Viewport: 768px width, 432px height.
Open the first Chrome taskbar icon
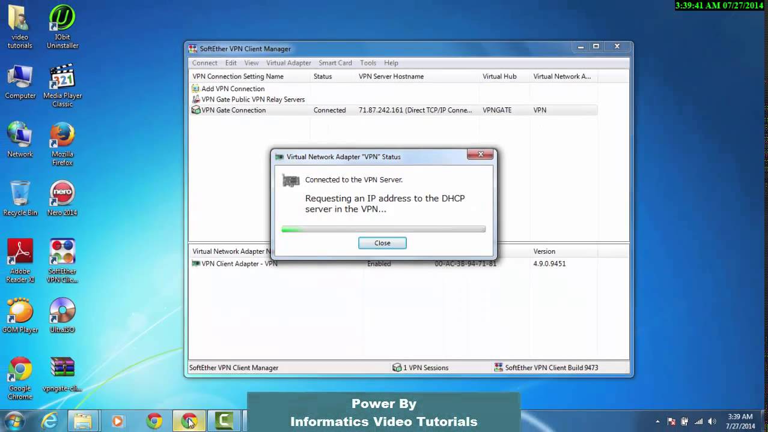[x=154, y=421]
